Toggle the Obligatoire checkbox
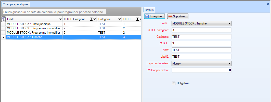This screenshot has height=102, width=271. (174, 83)
